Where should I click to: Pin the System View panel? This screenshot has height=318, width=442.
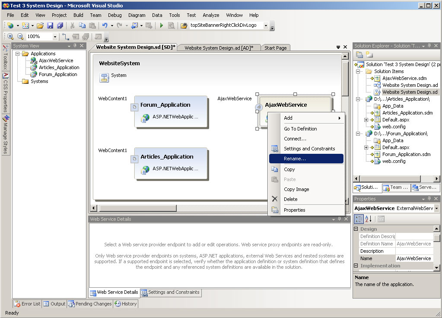click(75, 46)
